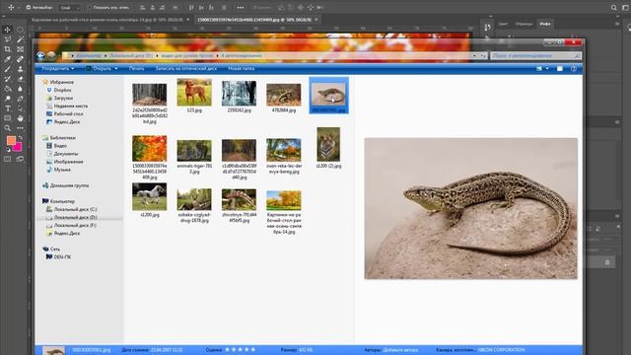The height and width of the screenshot is (355, 631).
Task: Select the Path Selection arrow tool
Action: [x=20, y=108]
